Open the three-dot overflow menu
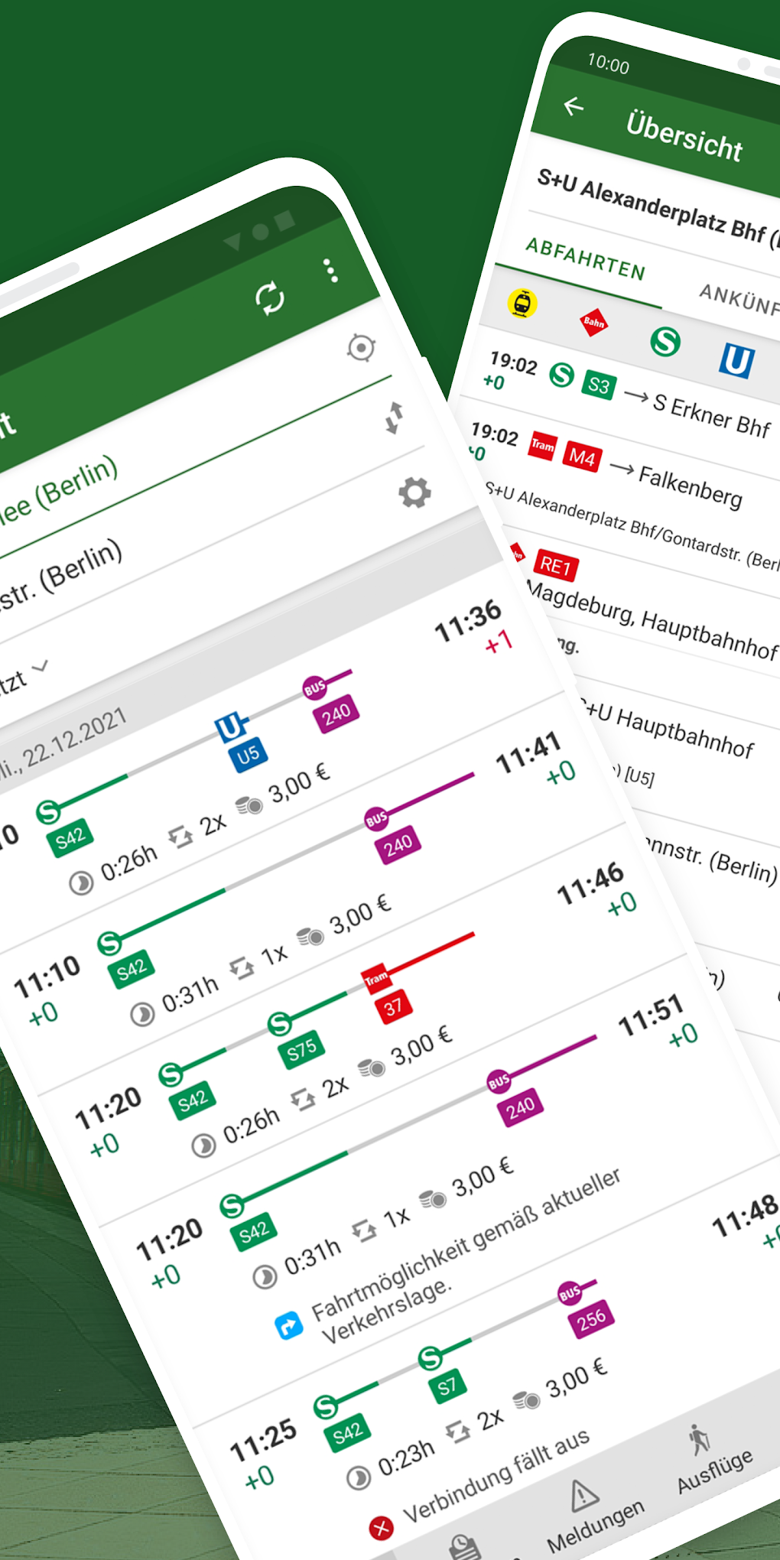Screen dimensions: 780x1560 click(330, 269)
